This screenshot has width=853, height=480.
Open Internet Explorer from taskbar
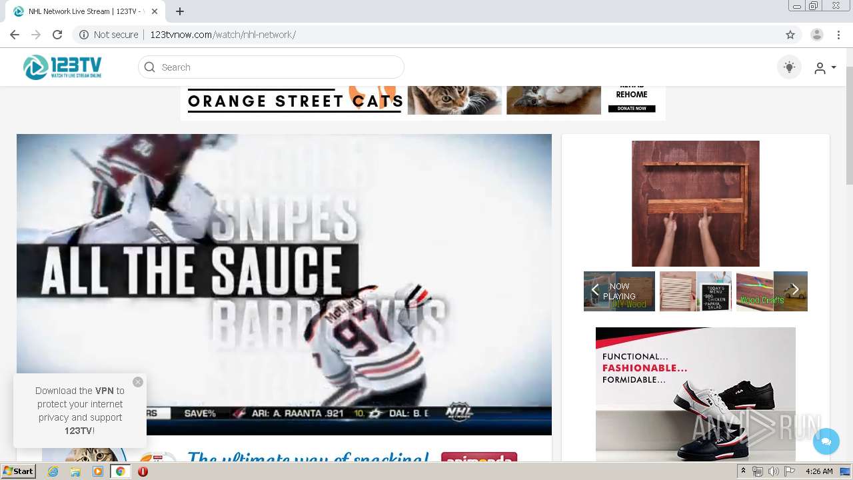point(53,471)
